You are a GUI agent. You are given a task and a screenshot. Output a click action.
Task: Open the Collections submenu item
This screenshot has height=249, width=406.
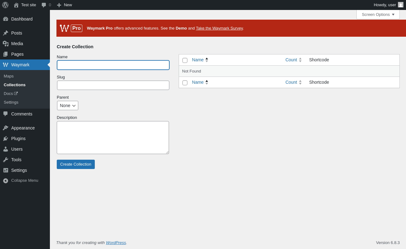[15, 85]
